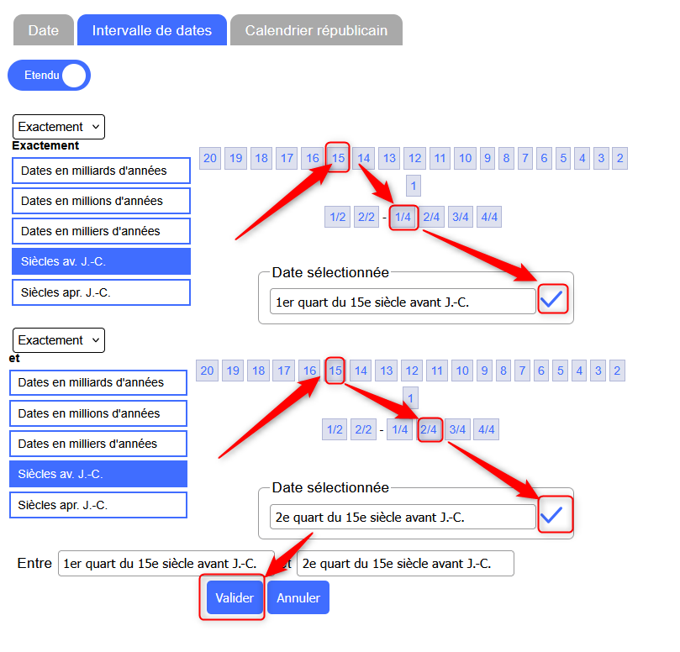The image size is (680, 652).
Task: Choose the 1/4 quarter in upper section
Action: click(x=403, y=218)
